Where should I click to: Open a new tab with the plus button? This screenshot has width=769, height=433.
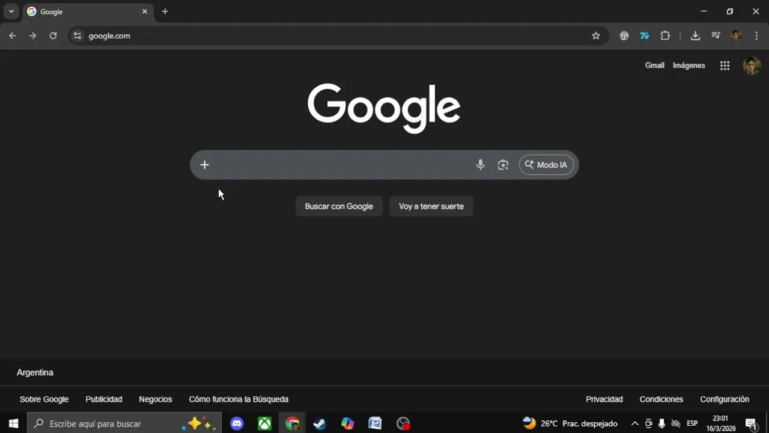pyautogui.click(x=165, y=11)
